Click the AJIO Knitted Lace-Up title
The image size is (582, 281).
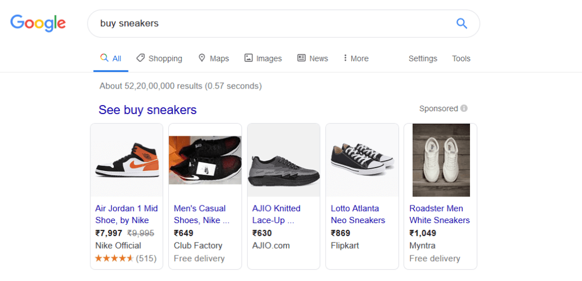pyautogui.click(x=276, y=214)
